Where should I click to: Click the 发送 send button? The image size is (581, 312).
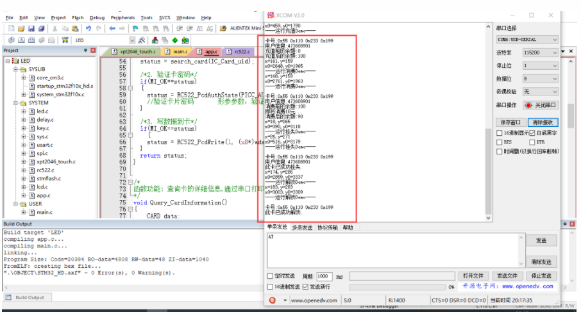[x=541, y=241]
